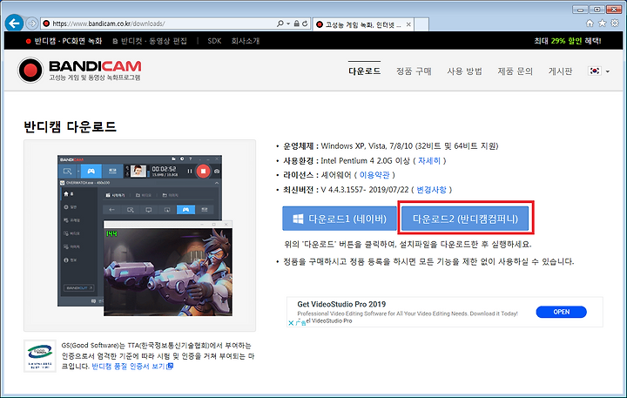Click 다운로드1 (네이버) download button
The width and height of the screenshot is (627, 398).
340,219
